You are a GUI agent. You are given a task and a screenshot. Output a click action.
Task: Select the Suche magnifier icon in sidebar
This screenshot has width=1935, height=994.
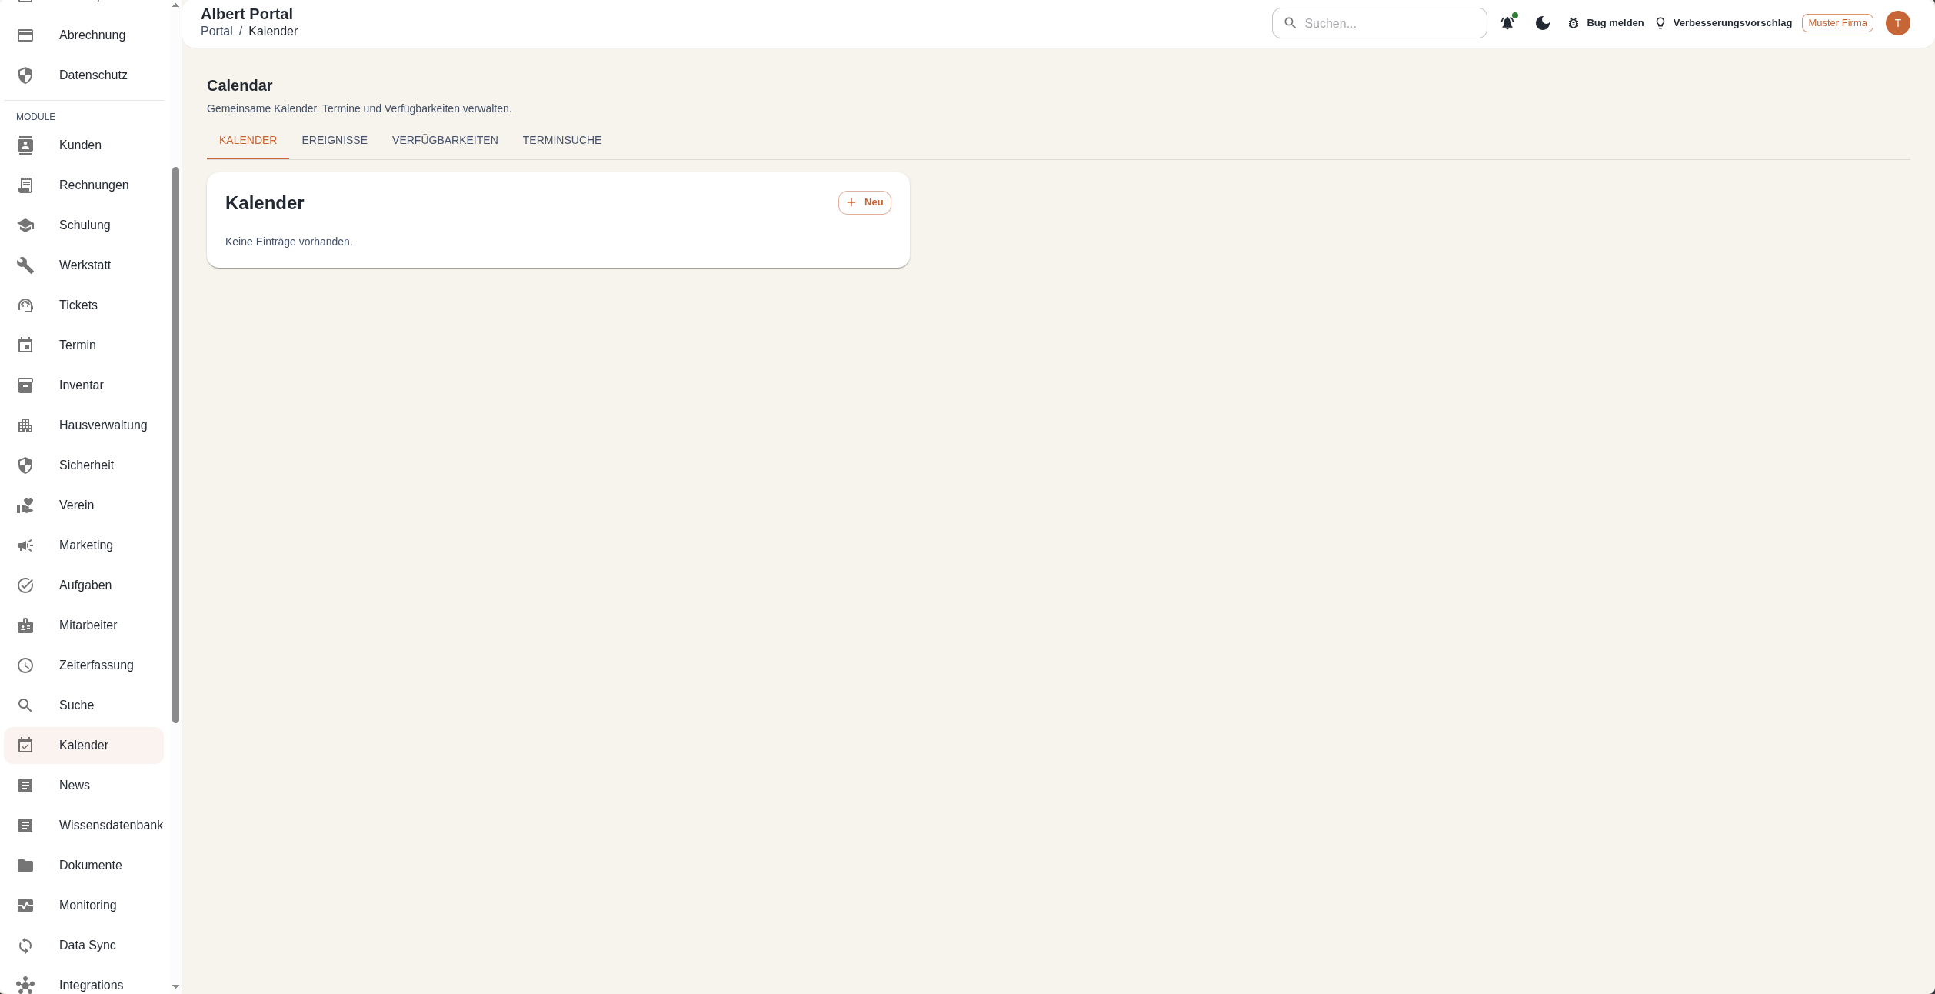click(x=25, y=705)
